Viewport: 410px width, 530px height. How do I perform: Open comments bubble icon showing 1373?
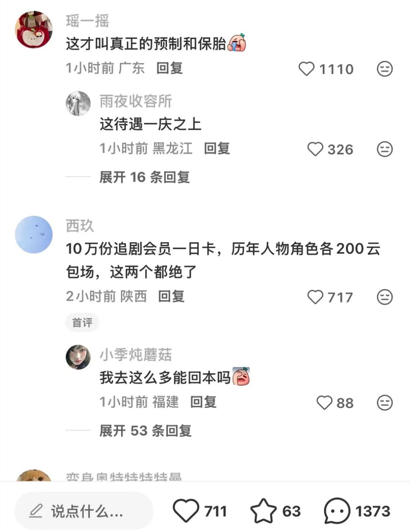pos(337,511)
